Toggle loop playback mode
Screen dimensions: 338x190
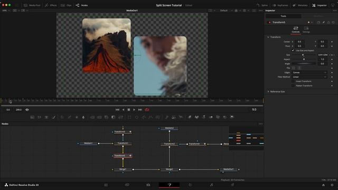(x=147, y=110)
